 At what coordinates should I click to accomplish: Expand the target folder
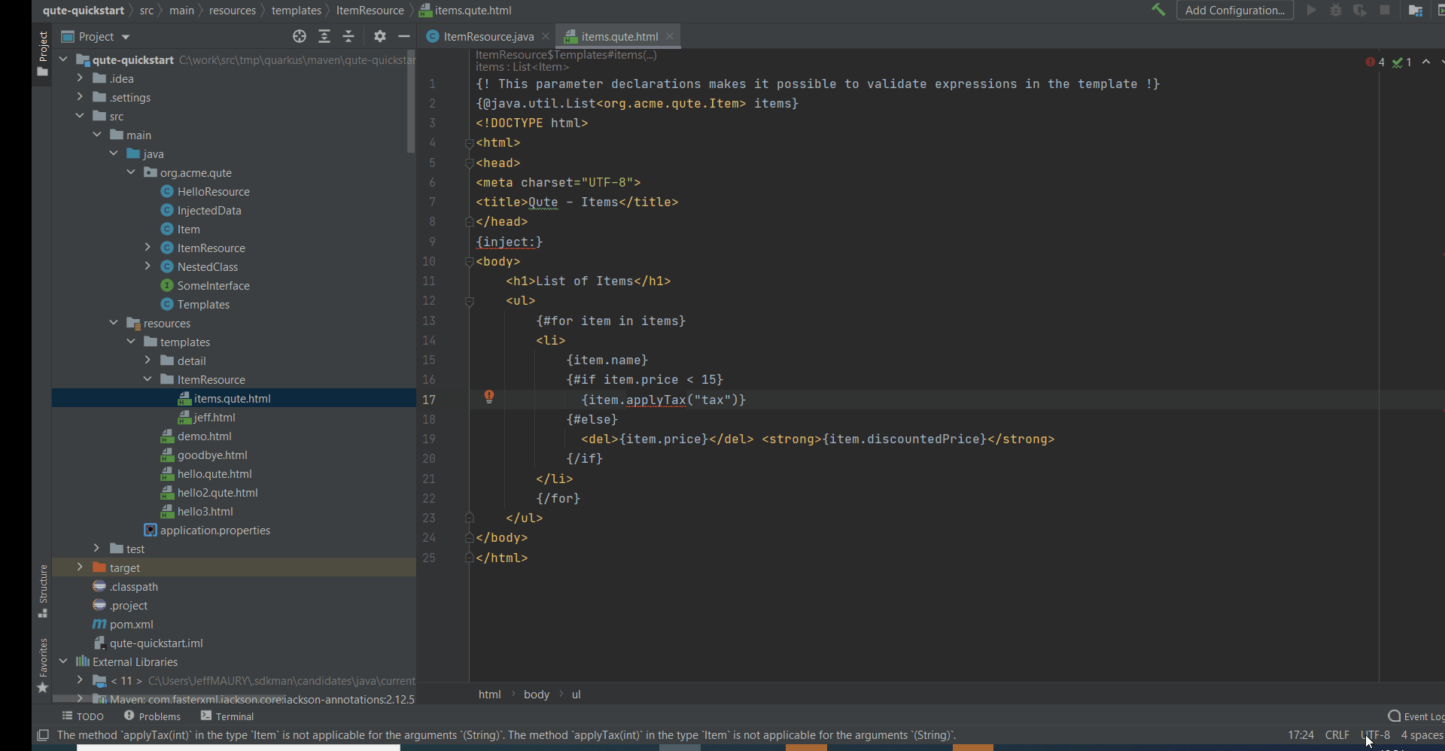pos(80,567)
